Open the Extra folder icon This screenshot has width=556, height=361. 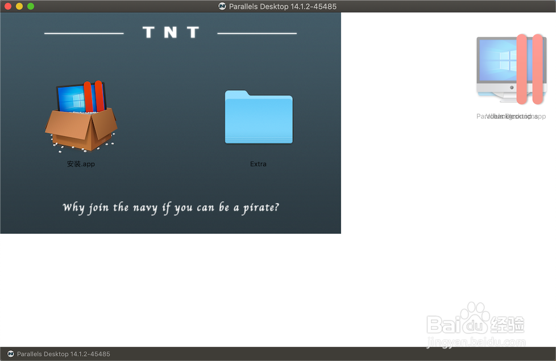(259, 117)
